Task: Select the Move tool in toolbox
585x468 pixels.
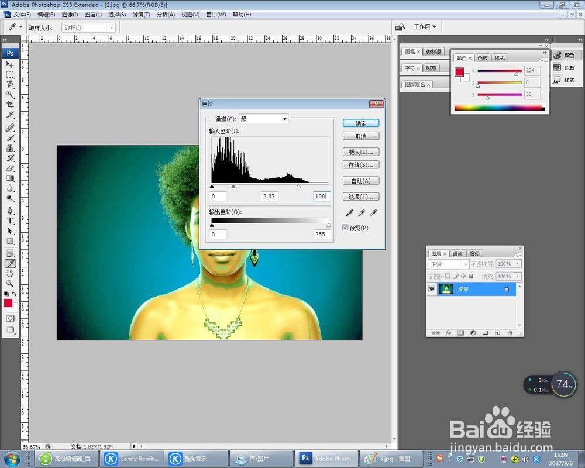Action: pos(10,64)
